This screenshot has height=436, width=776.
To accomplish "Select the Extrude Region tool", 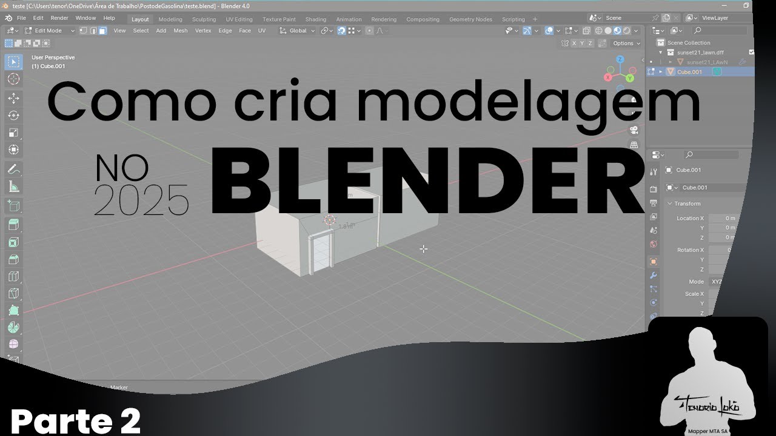I will 13,225.
